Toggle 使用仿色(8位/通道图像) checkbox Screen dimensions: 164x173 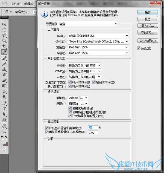[x=70, y=112]
